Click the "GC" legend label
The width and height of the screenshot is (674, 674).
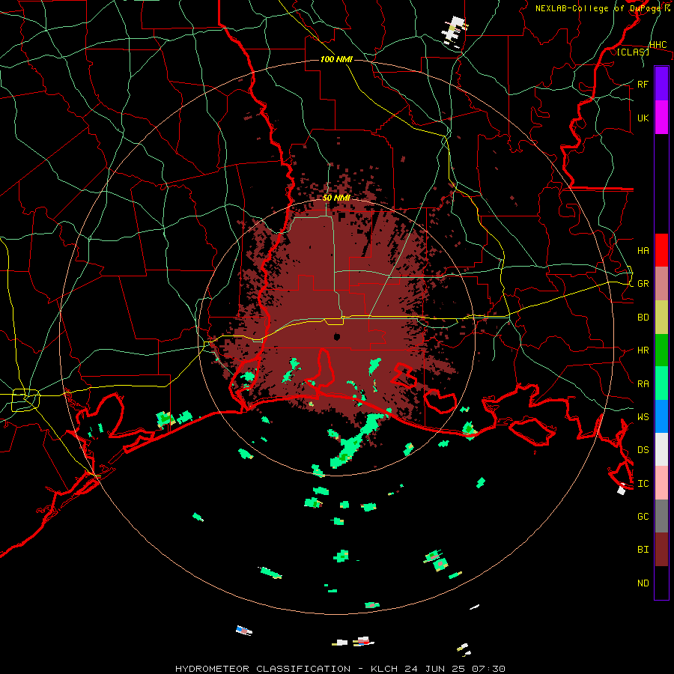(x=643, y=517)
